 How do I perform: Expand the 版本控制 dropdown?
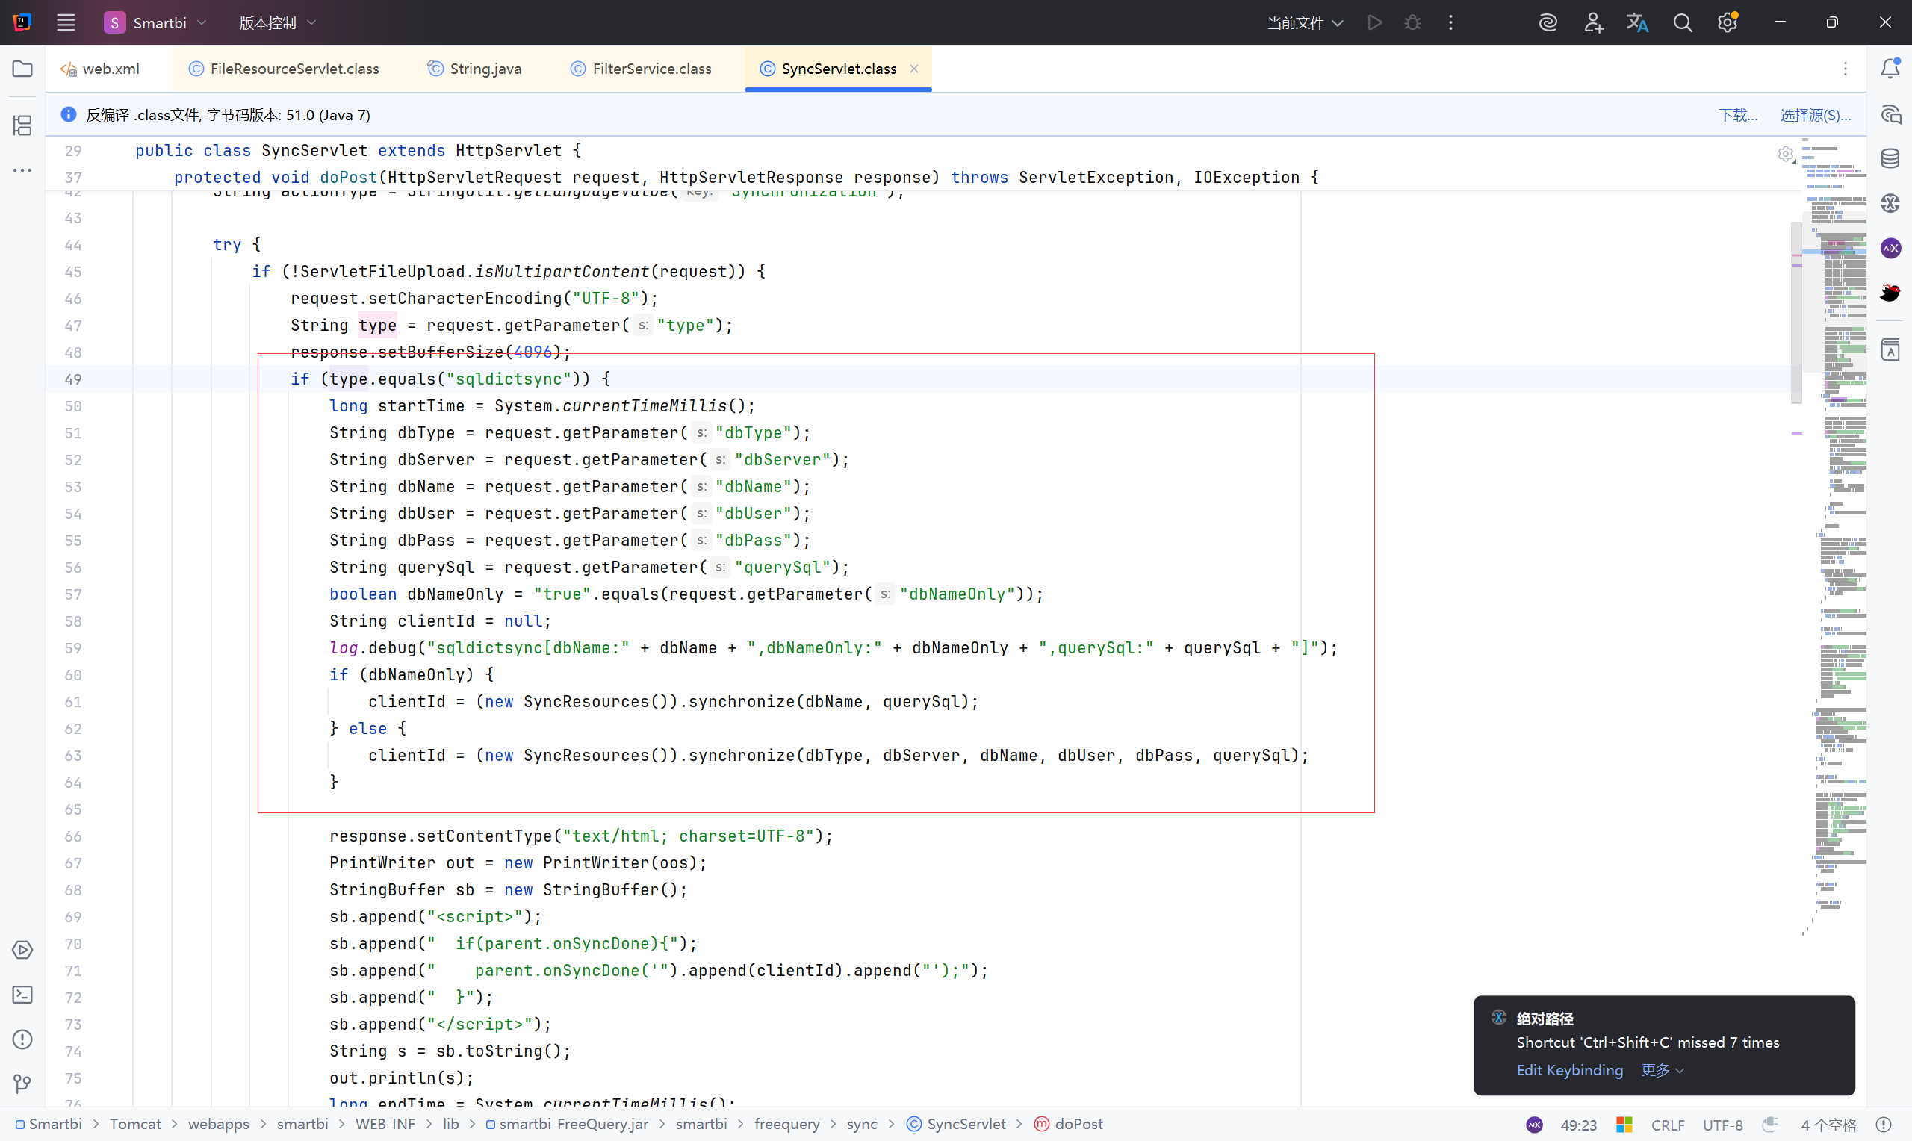coord(277,23)
